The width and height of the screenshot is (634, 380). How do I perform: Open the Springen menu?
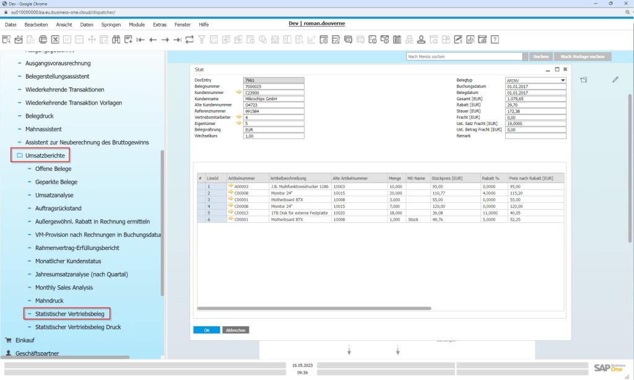(x=111, y=24)
